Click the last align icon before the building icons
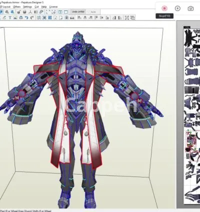200x212 pixels. (107, 17)
